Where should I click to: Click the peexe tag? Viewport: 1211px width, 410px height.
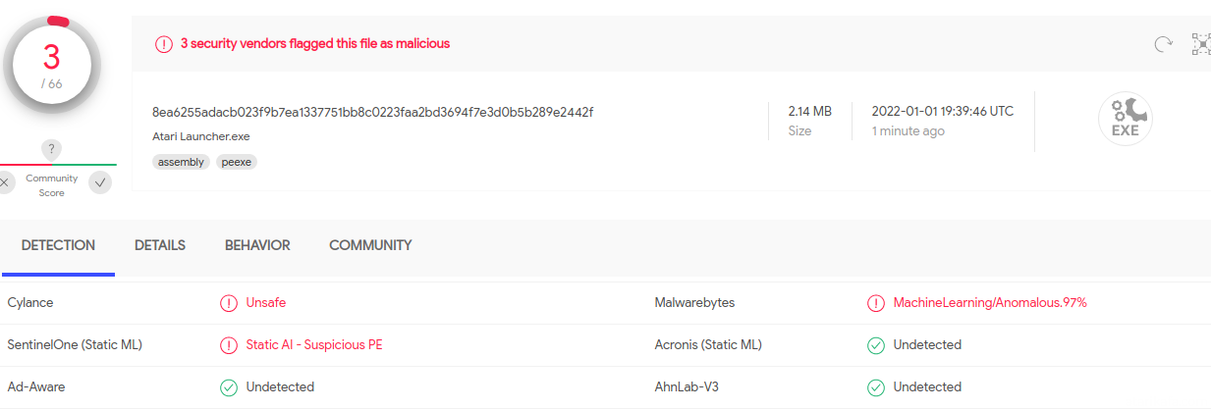[x=237, y=162]
